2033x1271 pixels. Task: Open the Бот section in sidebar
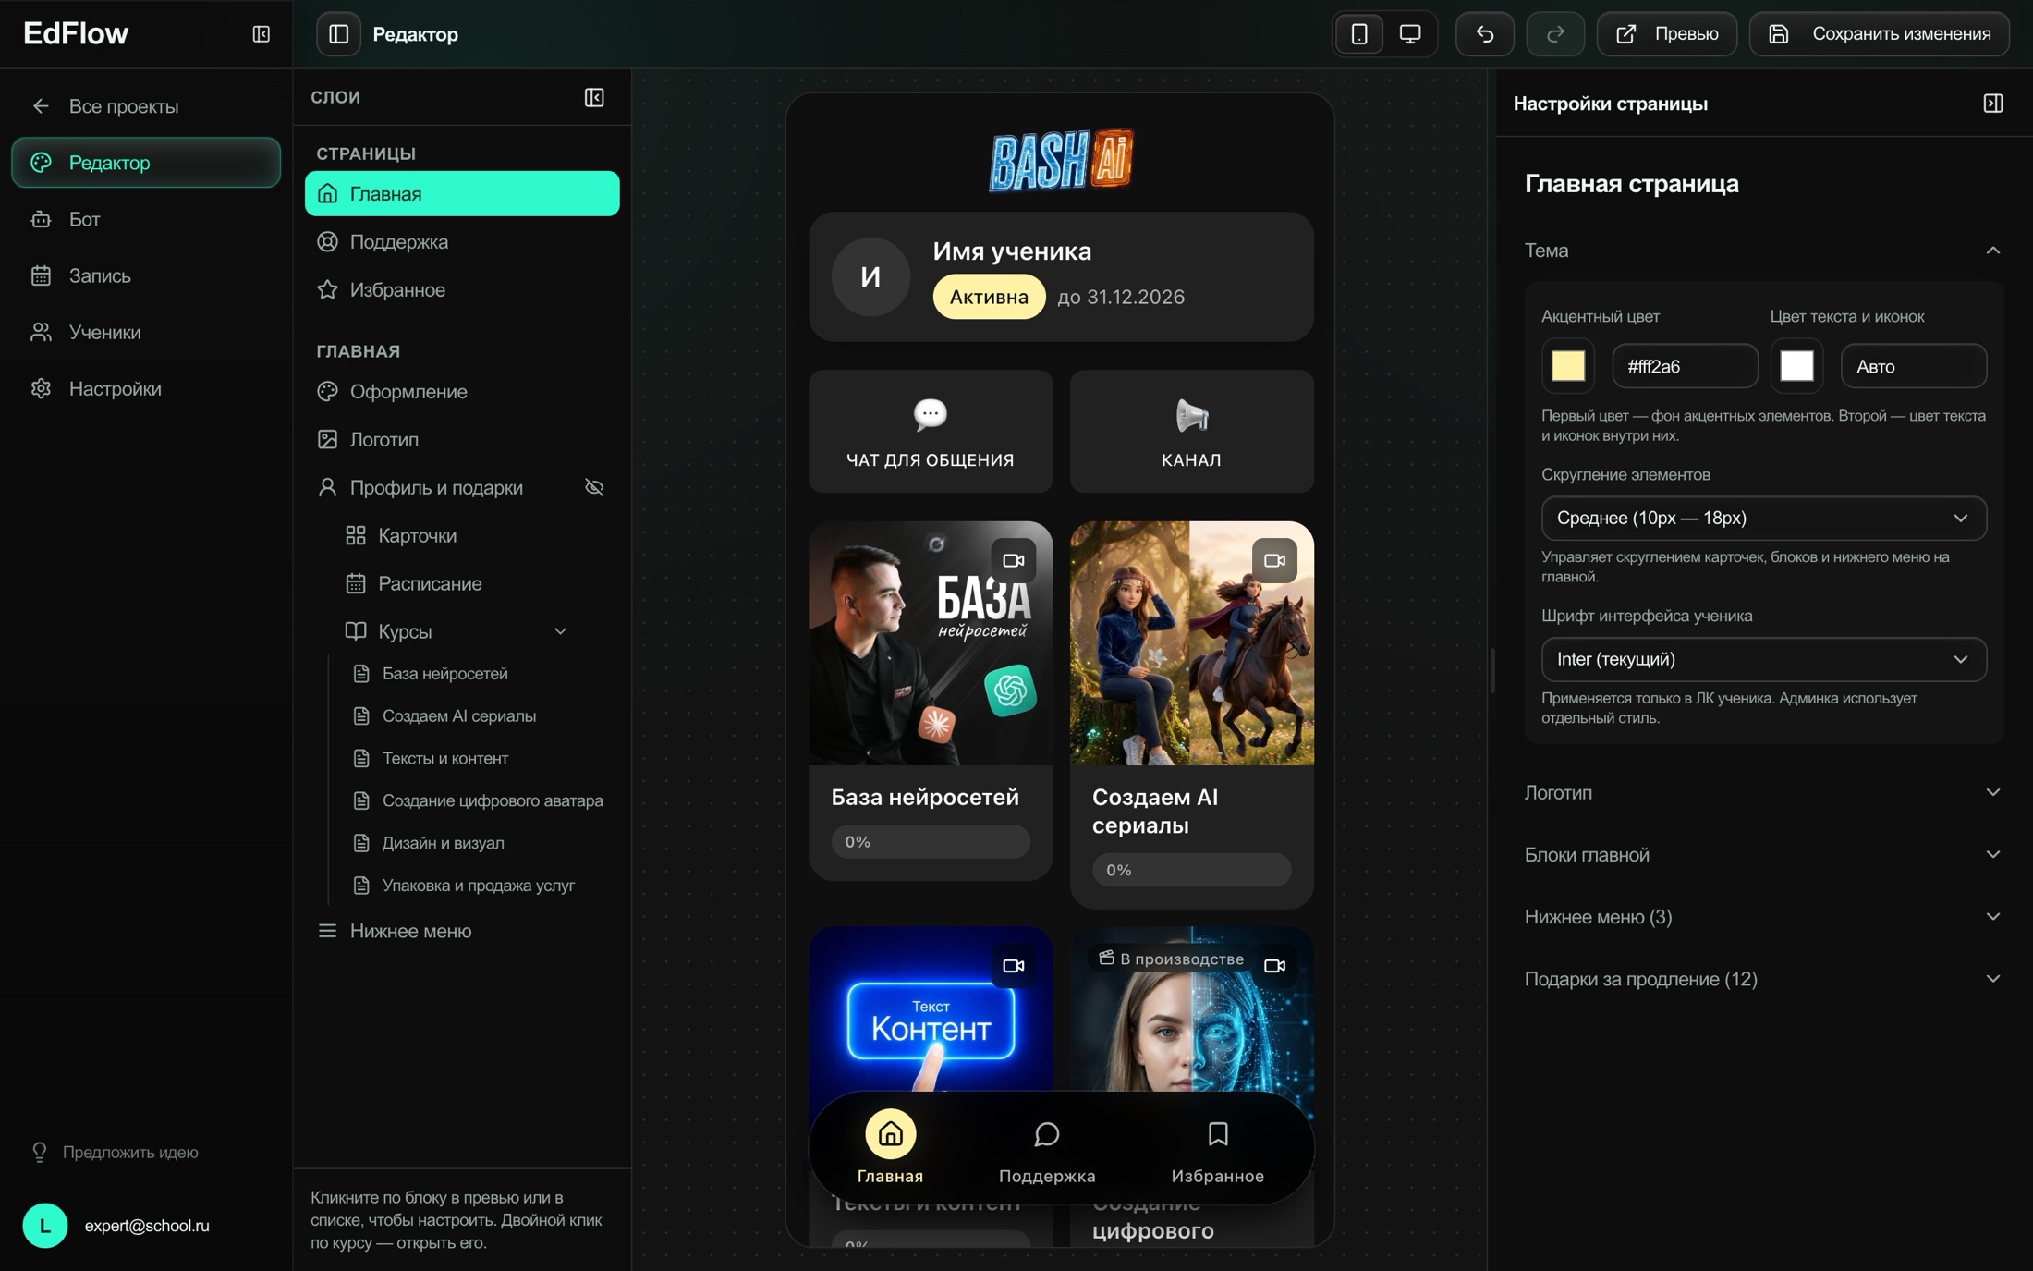146,219
